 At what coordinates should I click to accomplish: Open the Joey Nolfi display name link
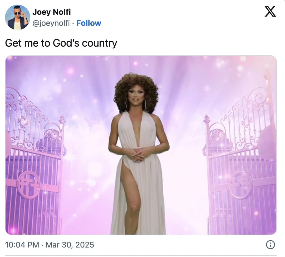pyautogui.click(x=52, y=12)
